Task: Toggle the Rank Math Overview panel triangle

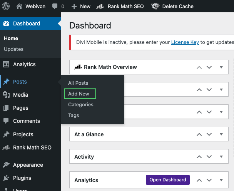Action: tap(221, 67)
